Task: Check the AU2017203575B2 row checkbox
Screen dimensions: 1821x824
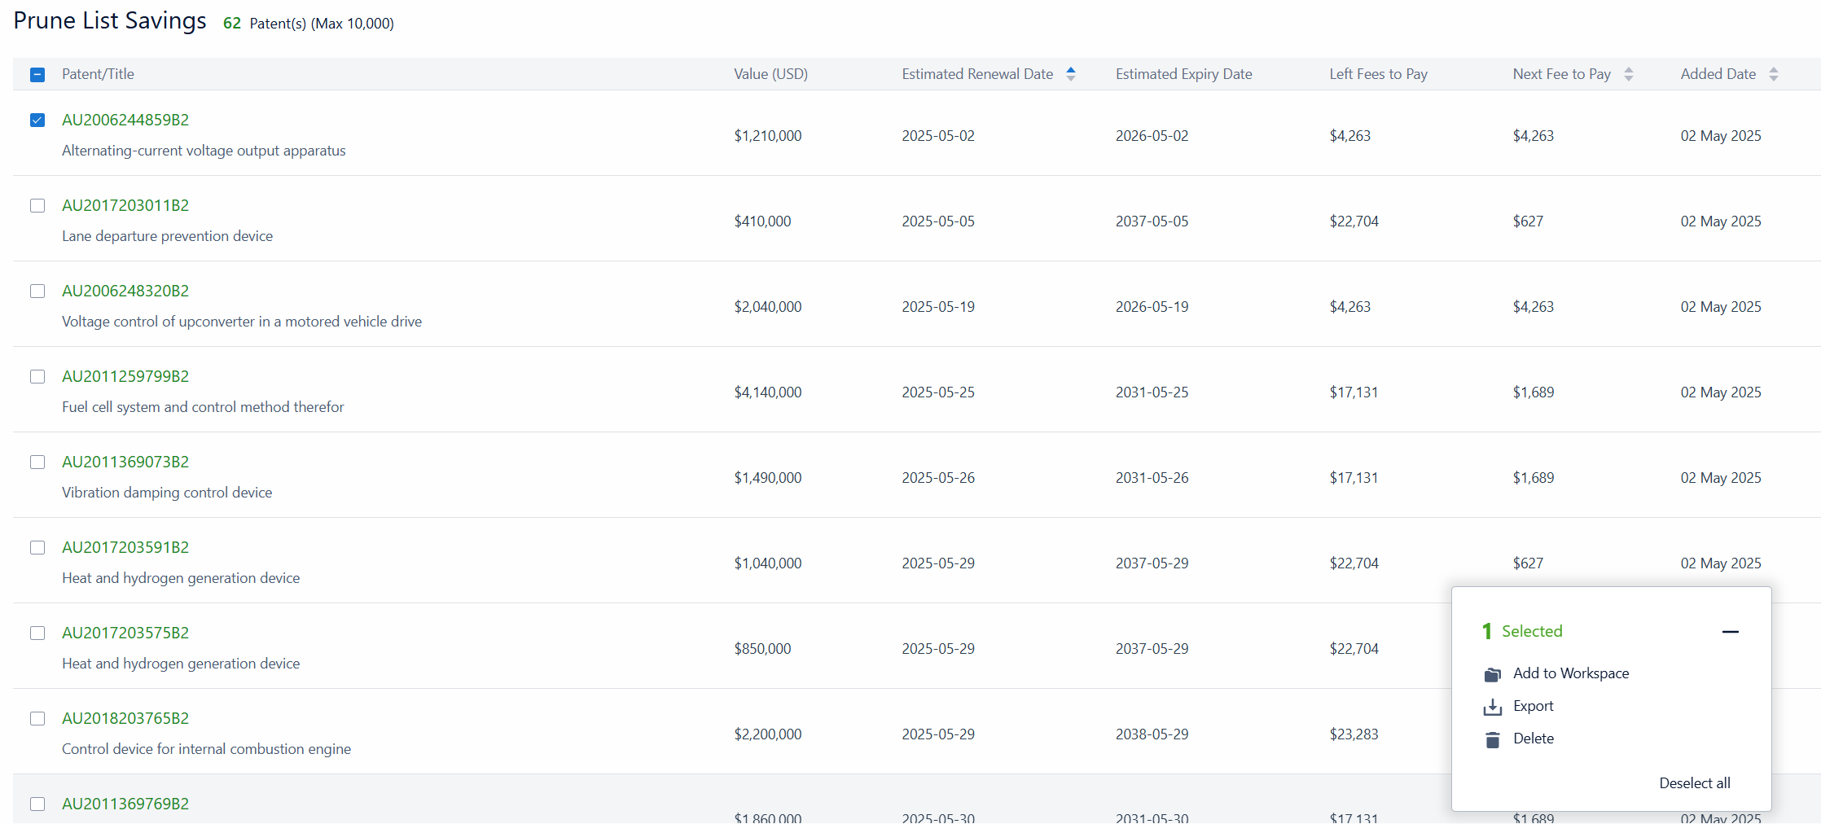Action: [37, 633]
